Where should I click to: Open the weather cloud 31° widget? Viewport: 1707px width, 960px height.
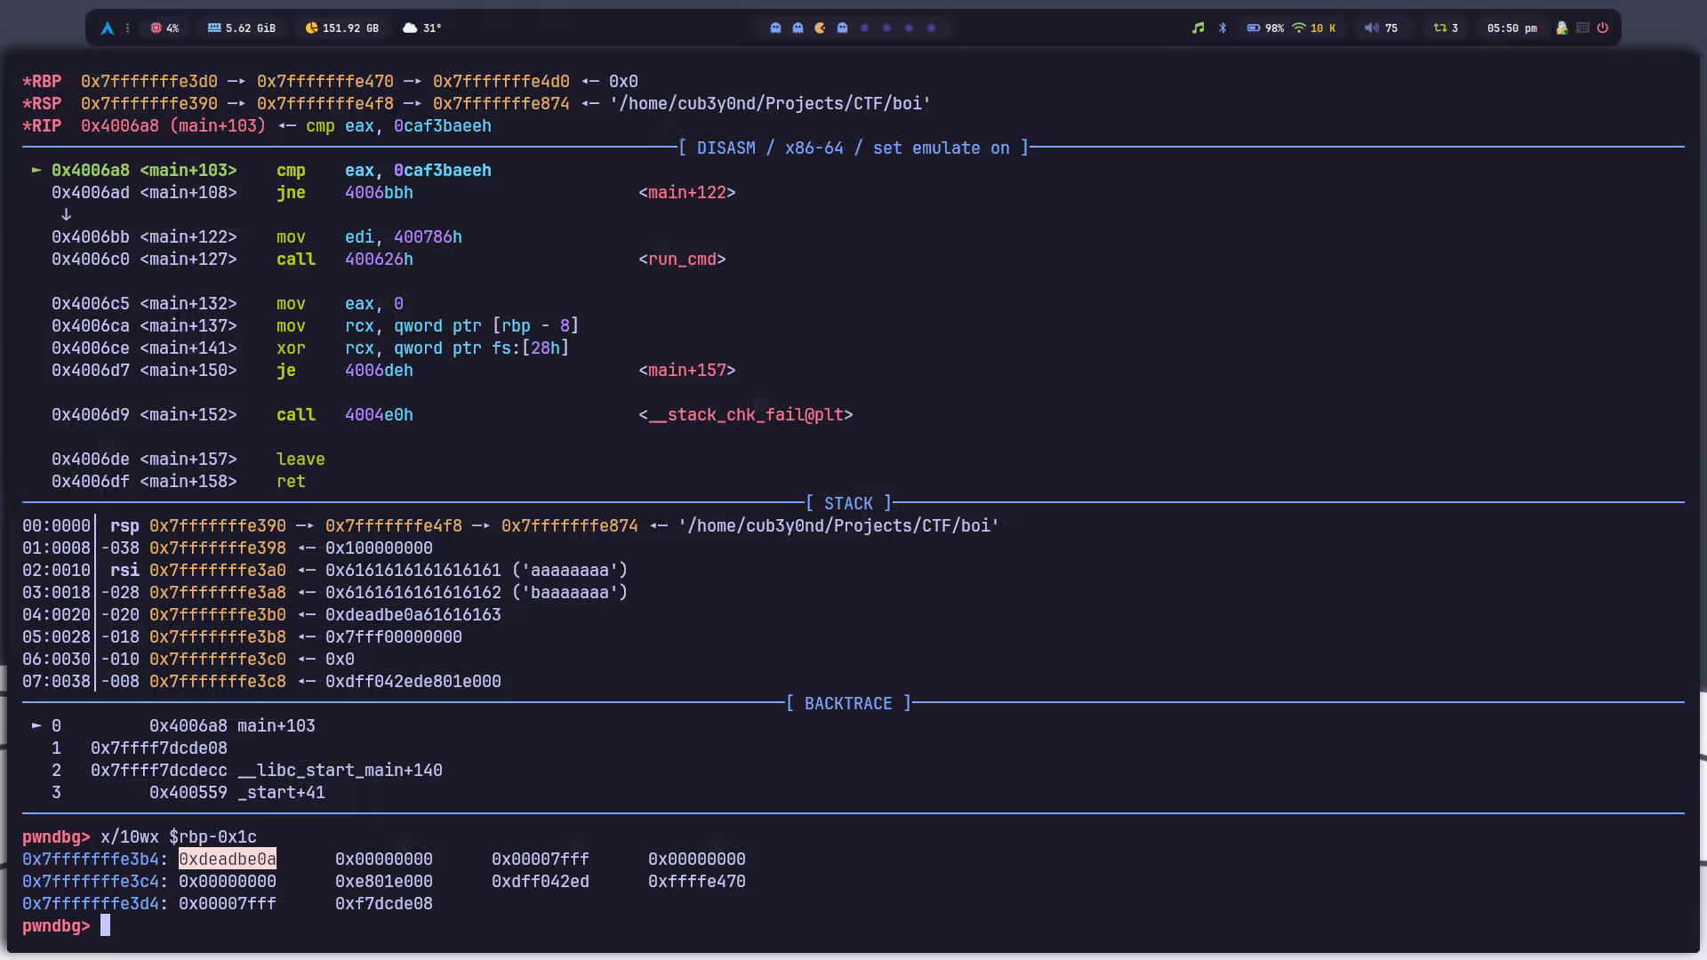point(421,28)
